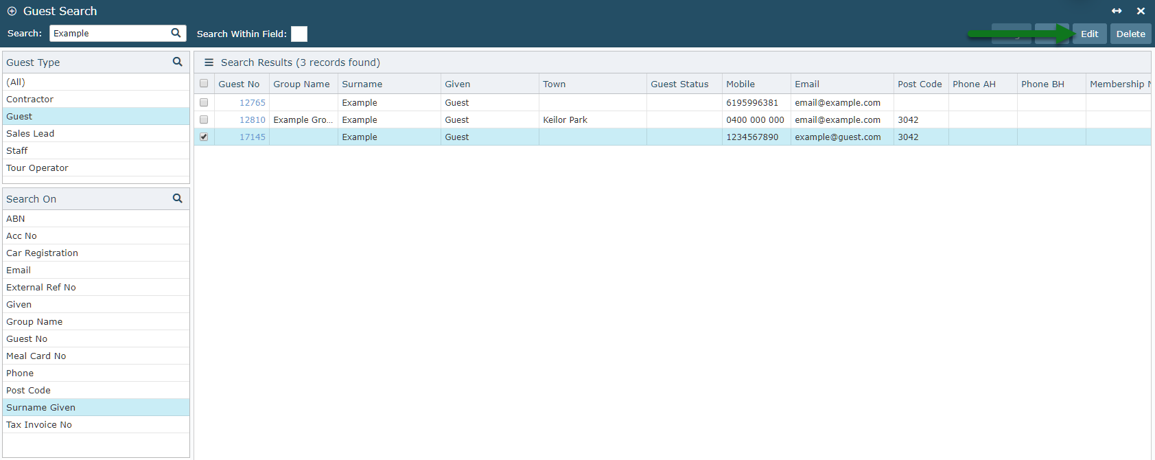Click the Guest Type panel search icon
The height and width of the screenshot is (460, 1155).
coord(178,62)
